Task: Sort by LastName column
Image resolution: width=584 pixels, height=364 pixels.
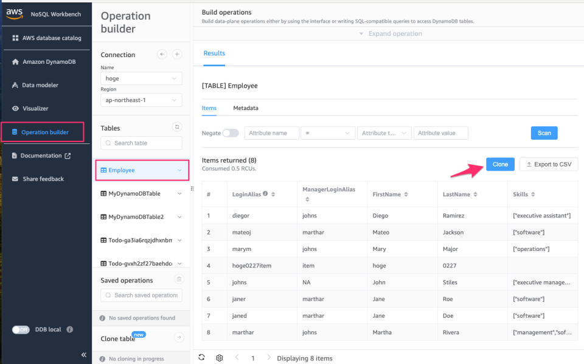Action: point(475,194)
